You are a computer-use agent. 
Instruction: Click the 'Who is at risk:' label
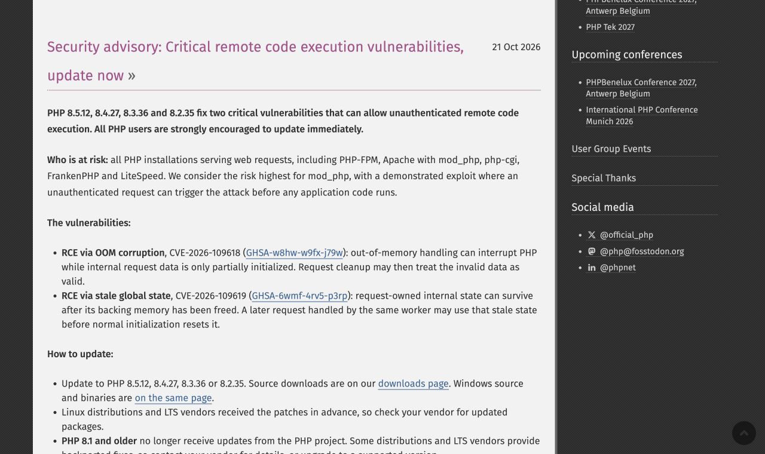click(x=78, y=160)
